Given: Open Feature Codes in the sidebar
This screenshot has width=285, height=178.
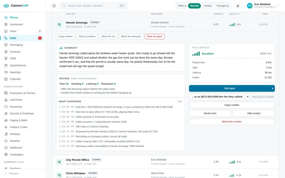Looking at the screenshot, I should 23,127.
